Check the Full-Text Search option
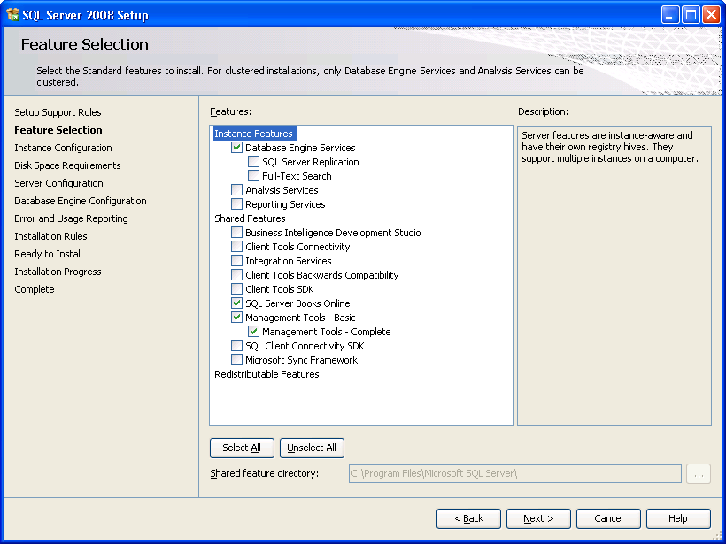 [253, 176]
